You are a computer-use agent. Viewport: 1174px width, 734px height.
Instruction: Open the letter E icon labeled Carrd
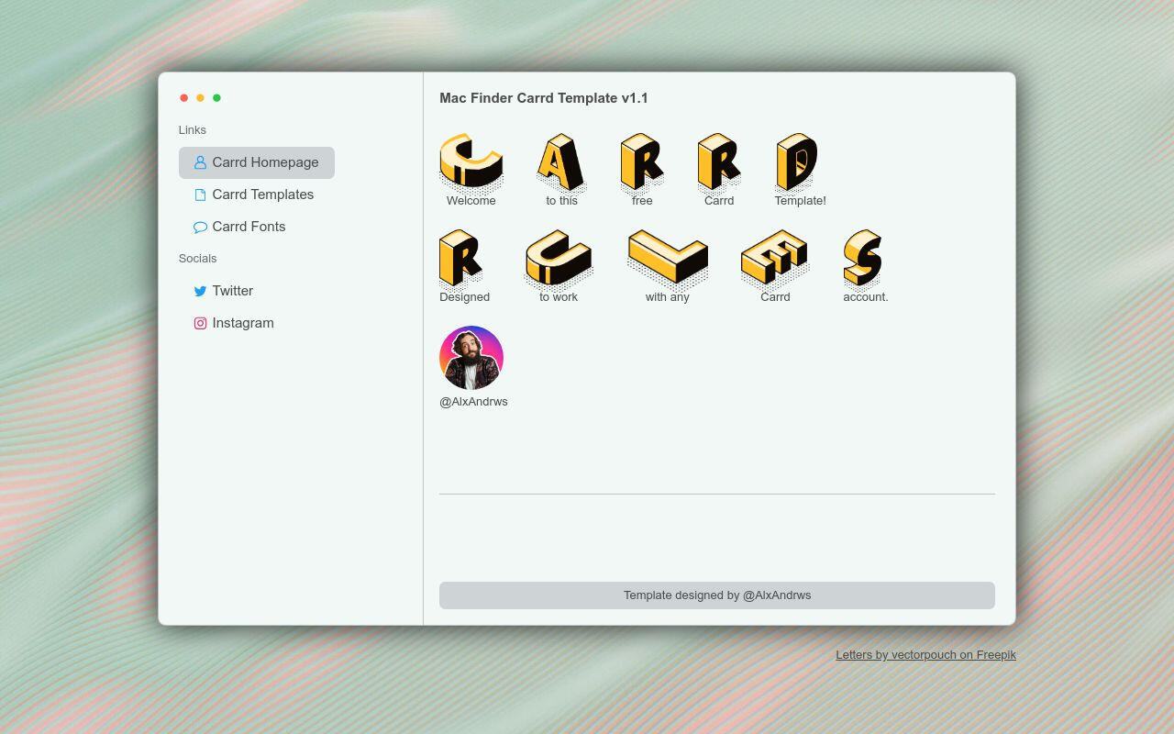(x=775, y=259)
